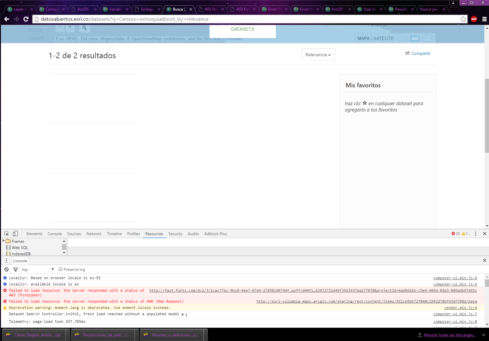Go back to the previous page

click(x=7, y=19)
